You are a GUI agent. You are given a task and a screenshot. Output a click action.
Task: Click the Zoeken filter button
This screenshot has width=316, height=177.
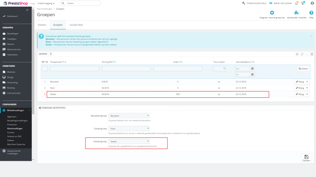click(x=303, y=69)
